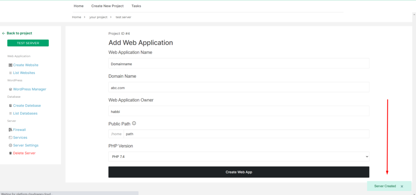Click the Server Settings gear icon
The width and height of the screenshot is (416, 195).
10,146
